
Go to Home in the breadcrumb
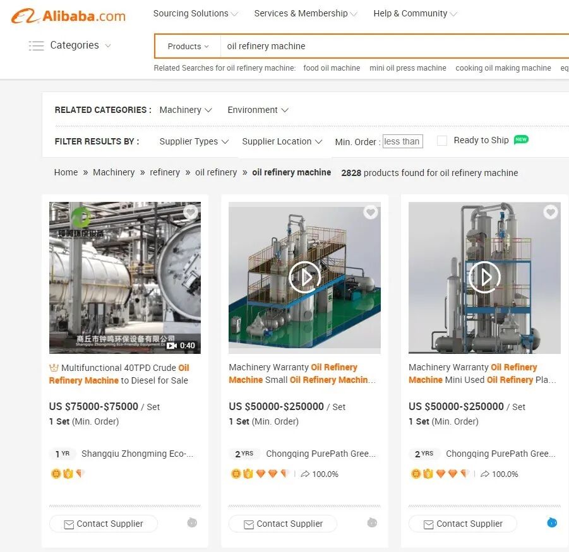(66, 172)
